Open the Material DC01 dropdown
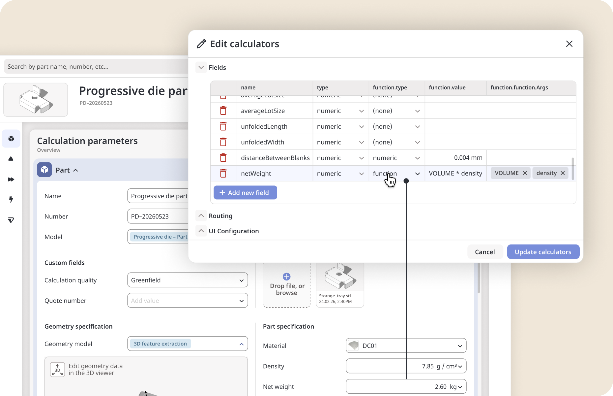613x396 pixels. click(406, 346)
